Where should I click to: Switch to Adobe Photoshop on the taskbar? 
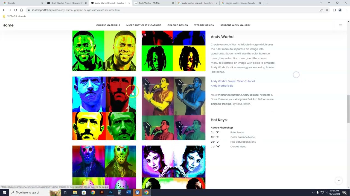pyautogui.click(x=110, y=192)
